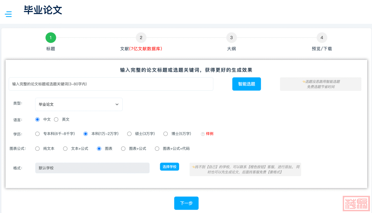Click the 下一步 button
This screenshot has width=372, height=213.
[x=186, y=203]
